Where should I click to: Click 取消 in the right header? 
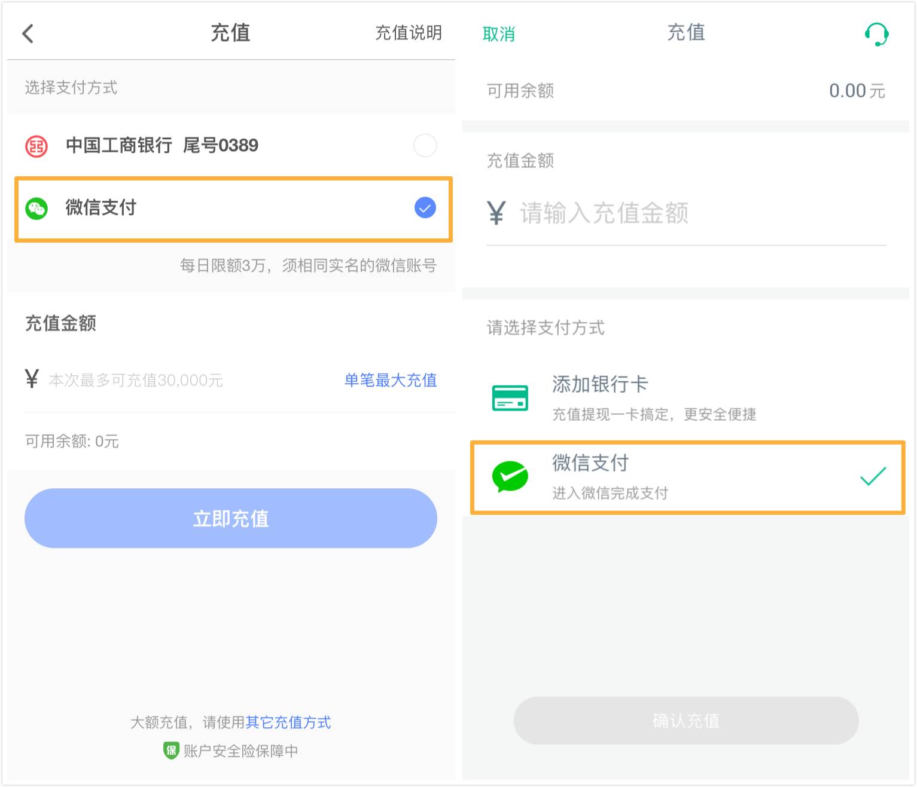tap(499, 35)
